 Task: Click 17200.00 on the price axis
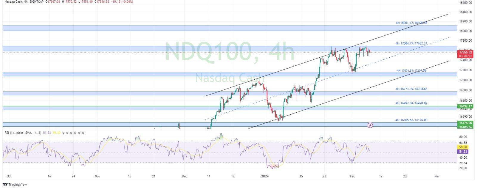466,70
